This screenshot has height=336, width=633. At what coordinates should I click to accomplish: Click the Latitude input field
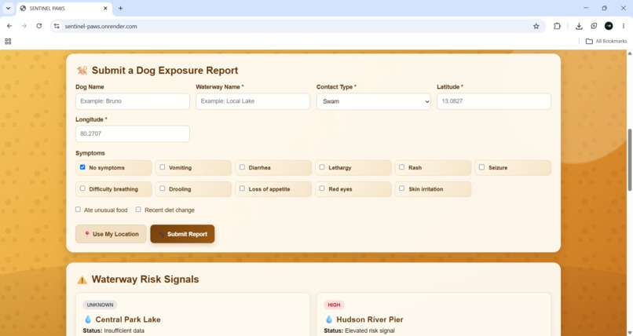point(494,101)
